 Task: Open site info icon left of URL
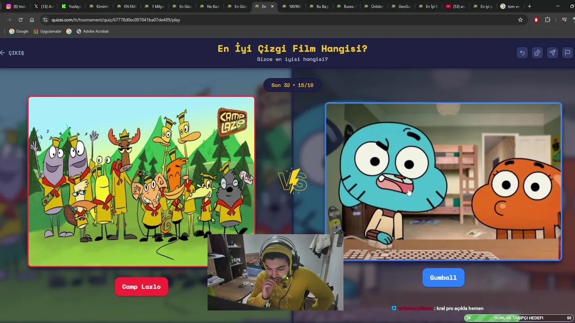click(x=44, y=20)
